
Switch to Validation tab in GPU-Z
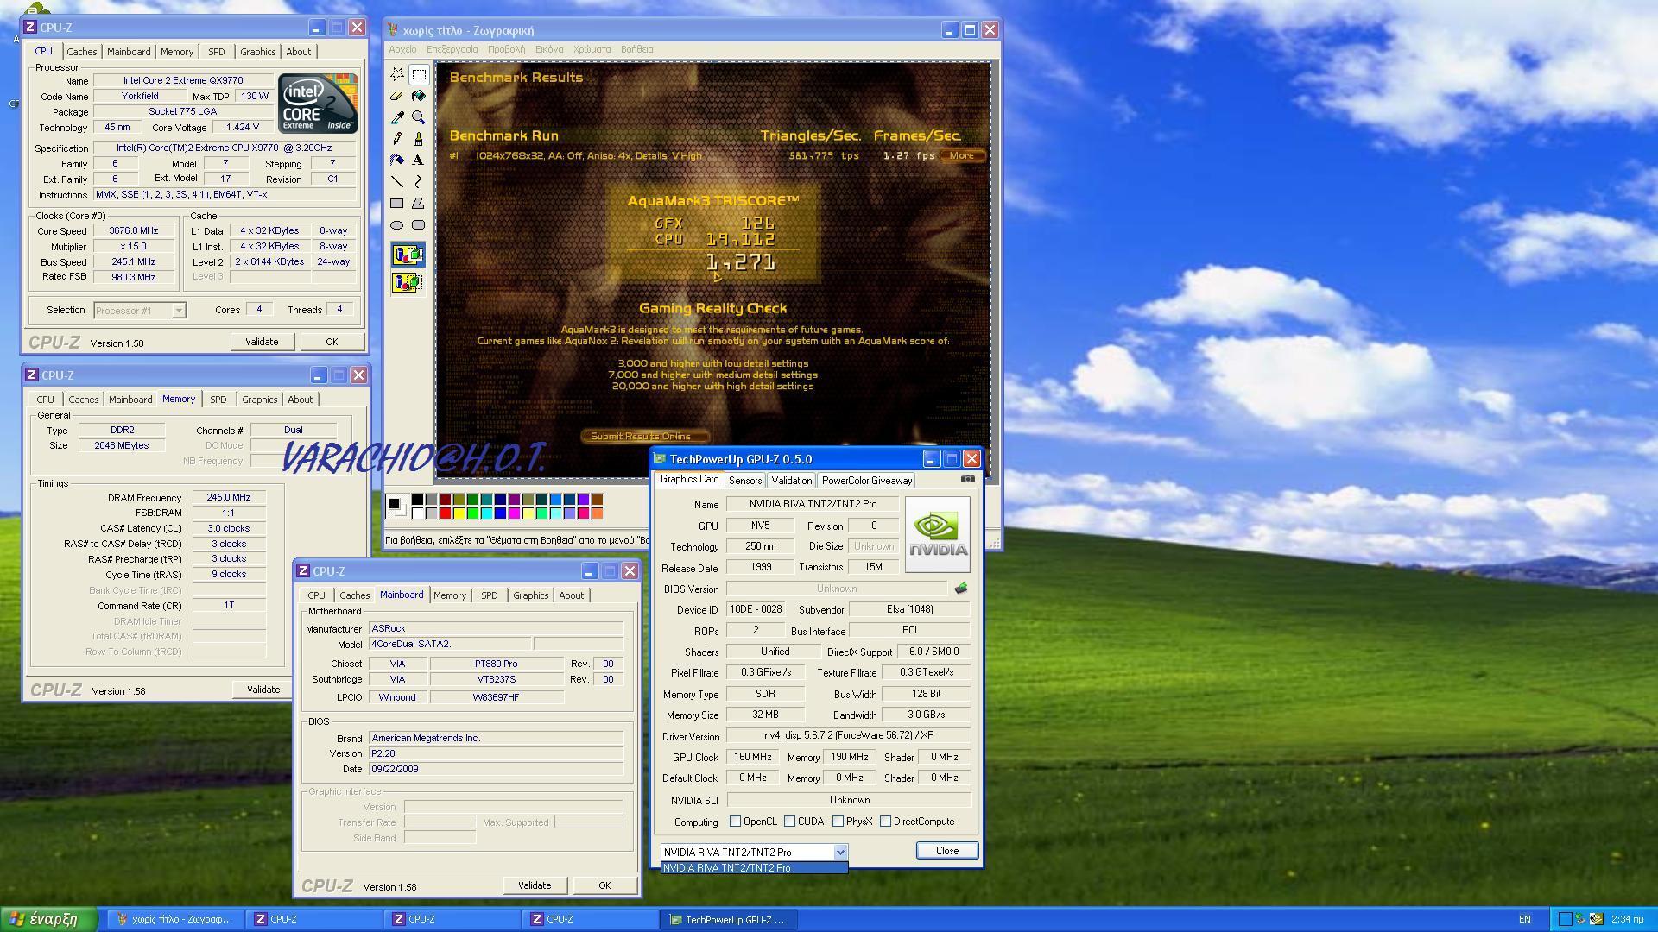coord(791,481)
